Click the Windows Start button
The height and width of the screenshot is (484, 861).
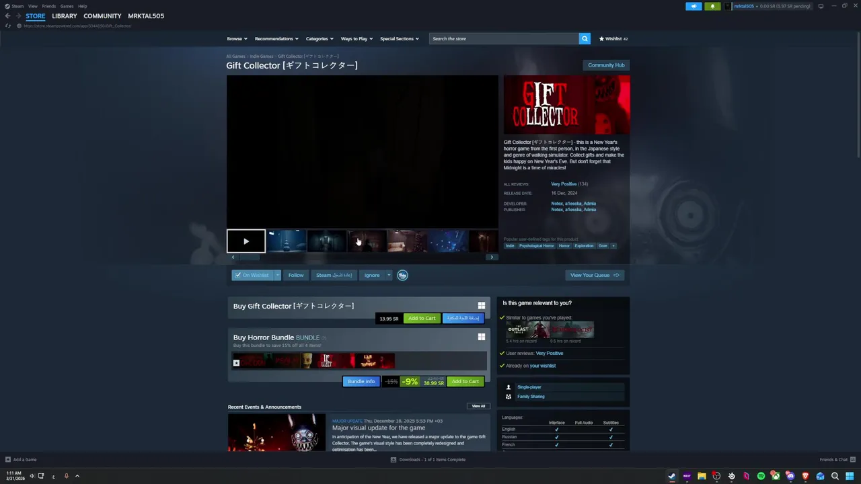coord(850,476)
